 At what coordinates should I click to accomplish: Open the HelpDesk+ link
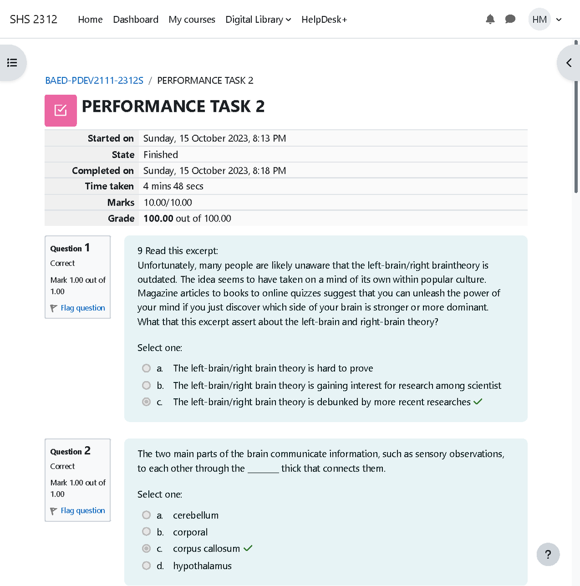[324, 19]
